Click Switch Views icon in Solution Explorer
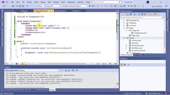170x95 pixels. (130, 14)
